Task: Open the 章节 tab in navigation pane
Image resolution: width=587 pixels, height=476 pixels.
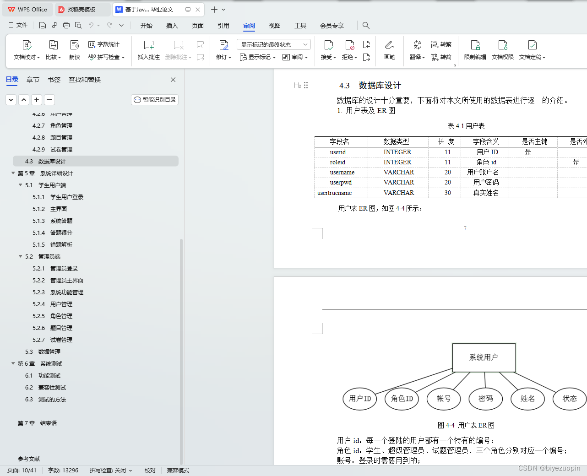Action: tap(33, 80)
